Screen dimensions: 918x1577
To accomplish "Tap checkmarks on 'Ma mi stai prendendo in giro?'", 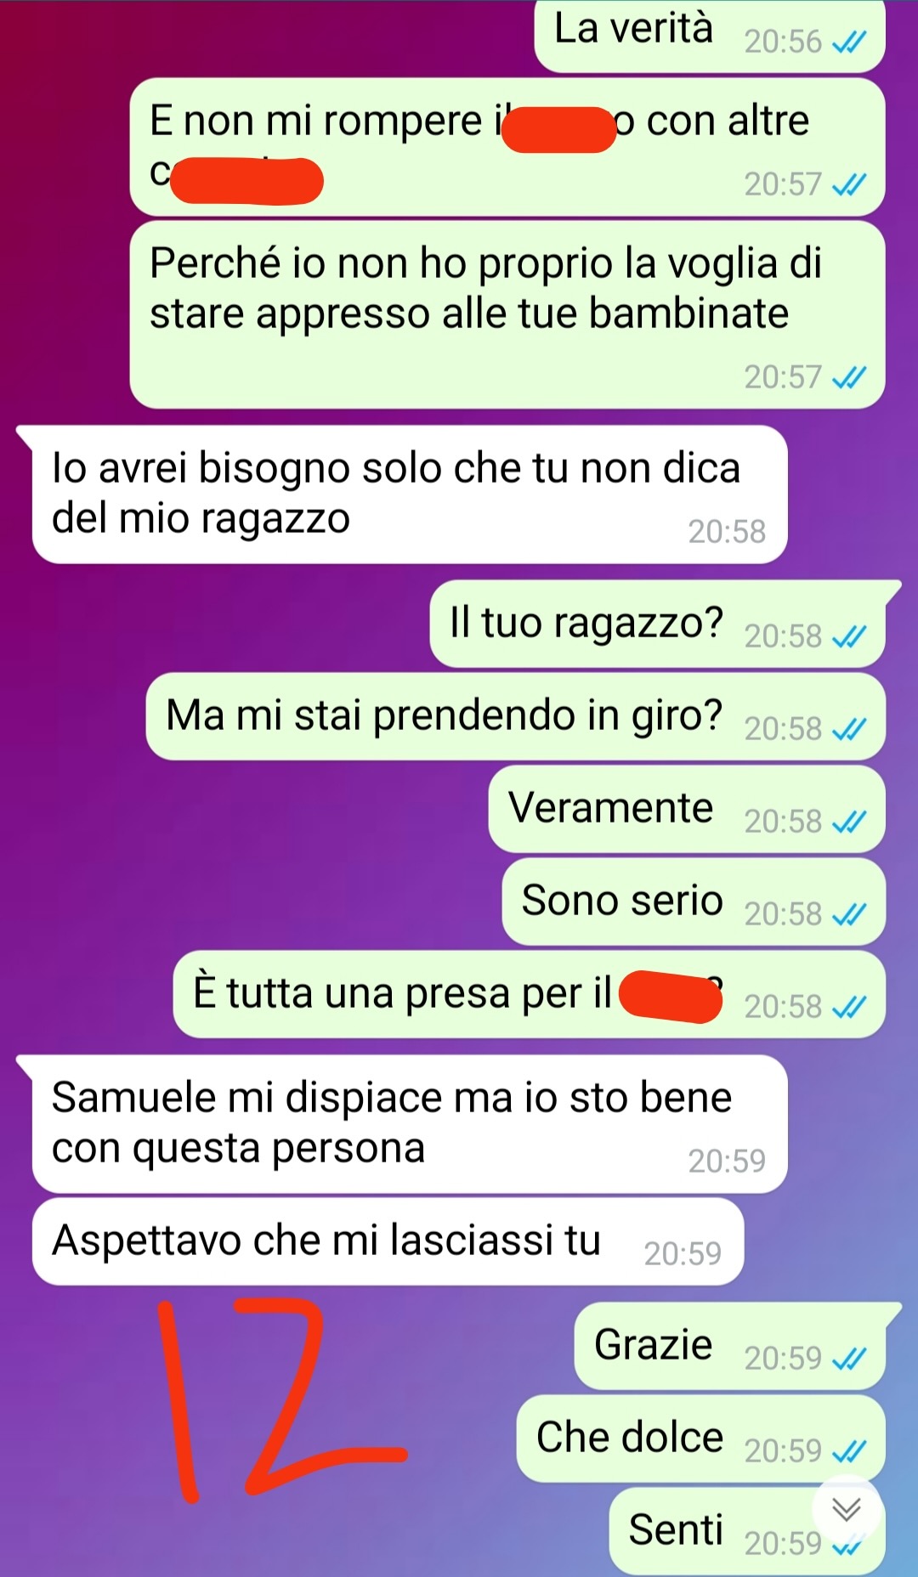I will (849, 729).
